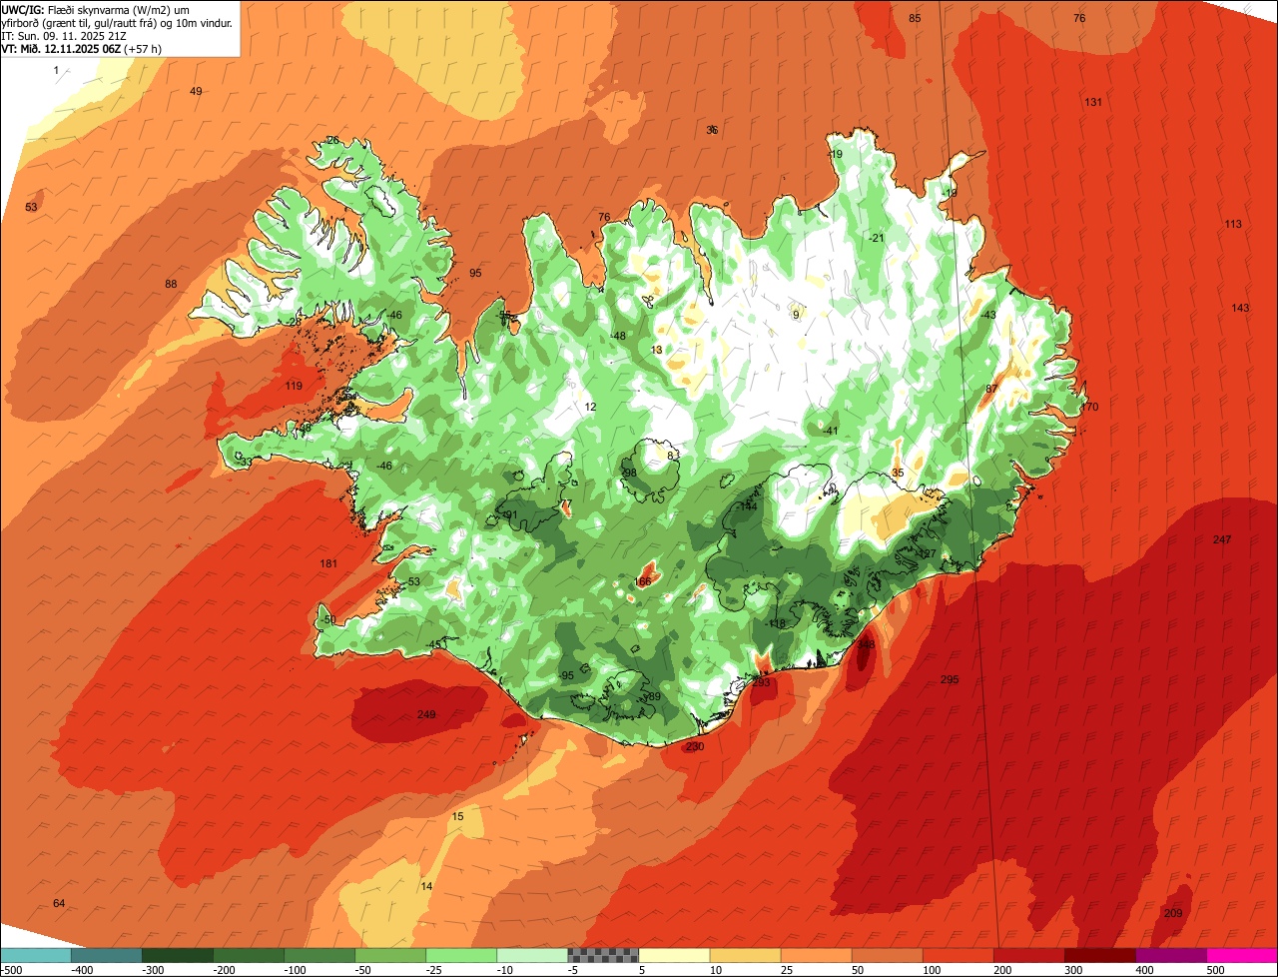Click the flux value '88' west of Westfjords
Screen dimensions: 1278x977
click(171, 285)
